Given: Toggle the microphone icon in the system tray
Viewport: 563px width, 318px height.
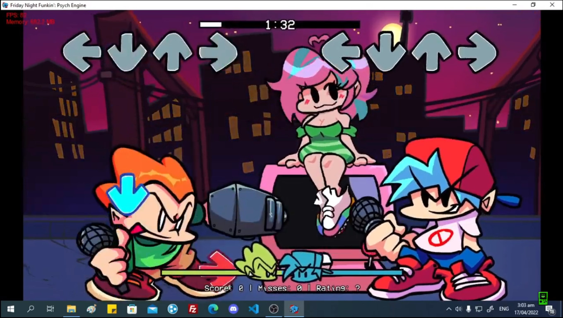Looking at the screenshot, I should pyautogui.click(x=468, y=308).
